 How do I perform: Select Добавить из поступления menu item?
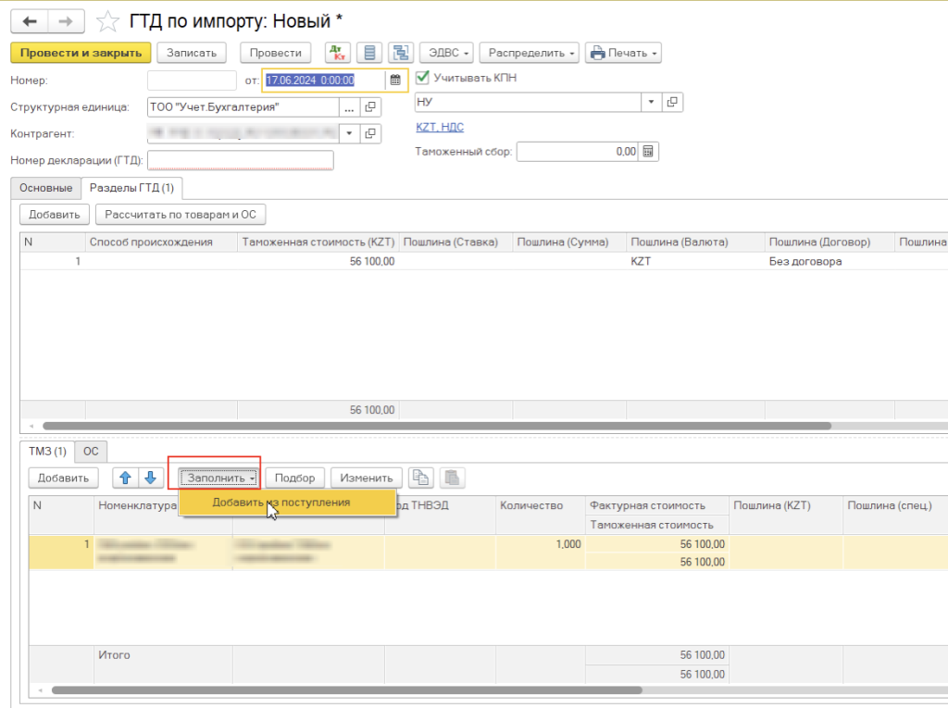(281, 503)
